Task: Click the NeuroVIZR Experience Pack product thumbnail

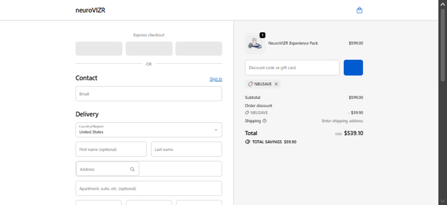Action: click(x=255, y=44)
